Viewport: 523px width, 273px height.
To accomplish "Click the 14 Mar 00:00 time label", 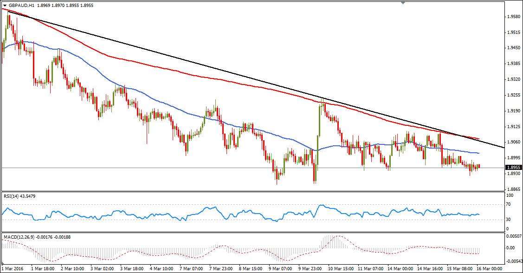I will pos(400,269).
